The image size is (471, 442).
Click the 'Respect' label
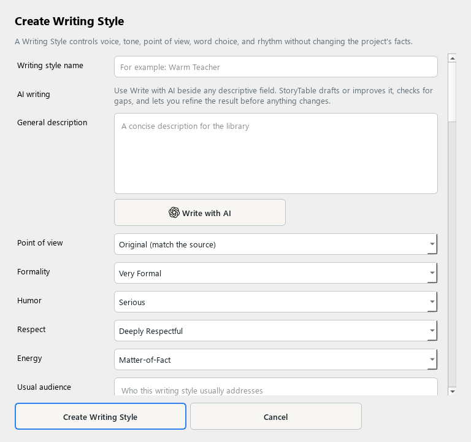pos(31,330)
